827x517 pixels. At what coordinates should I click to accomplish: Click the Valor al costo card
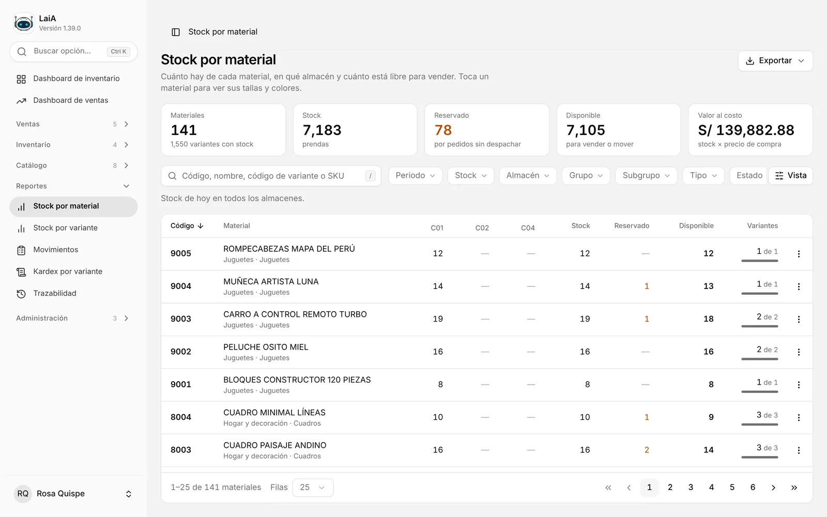pyautogui.click(x=751, y=130)
